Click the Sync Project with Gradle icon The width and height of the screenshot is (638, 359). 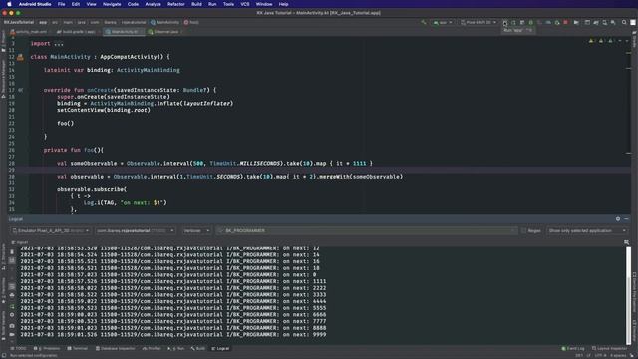coord(596,22)
